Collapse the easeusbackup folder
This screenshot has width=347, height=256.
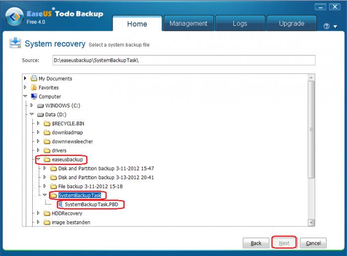[x=38, y=159]
